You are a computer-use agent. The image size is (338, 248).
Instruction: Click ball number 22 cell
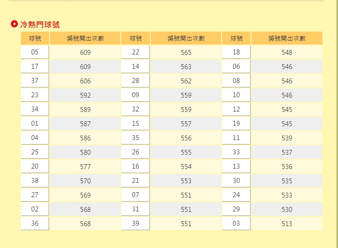coord(136,52)
